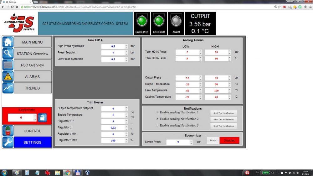Send Test Notification for Notification 1

point(223,113)
